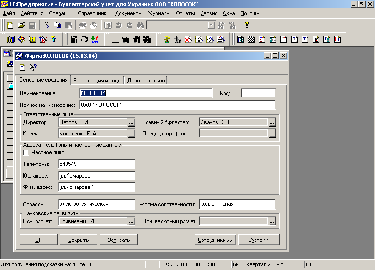Click the plain T document report icon
Viewport: 375px width, 270px height.
click(294, 39)
